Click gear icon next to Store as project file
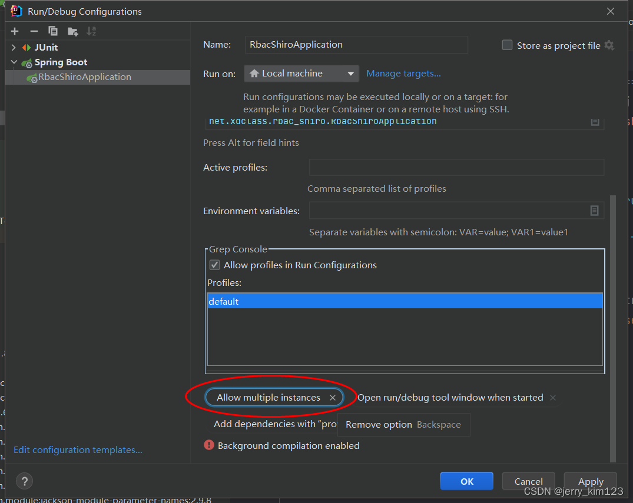 point(609,45)
